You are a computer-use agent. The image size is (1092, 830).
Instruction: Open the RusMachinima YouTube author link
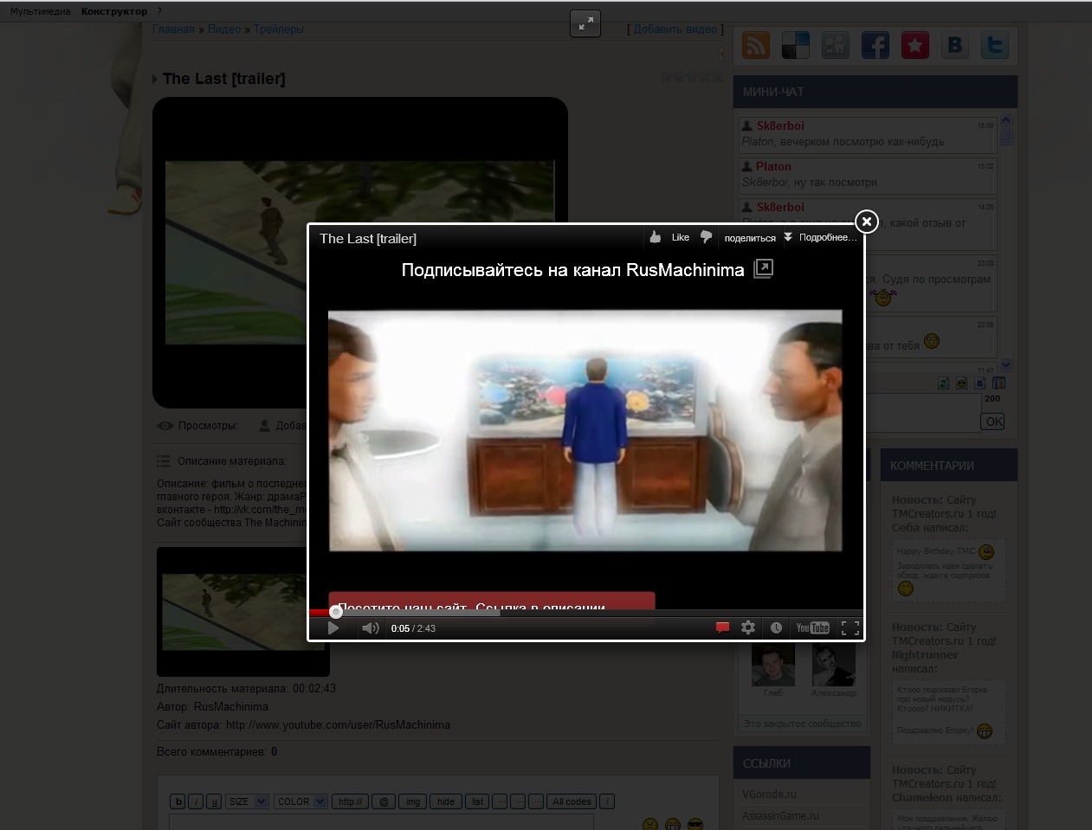pyautogui.click(x=338, y=724)
